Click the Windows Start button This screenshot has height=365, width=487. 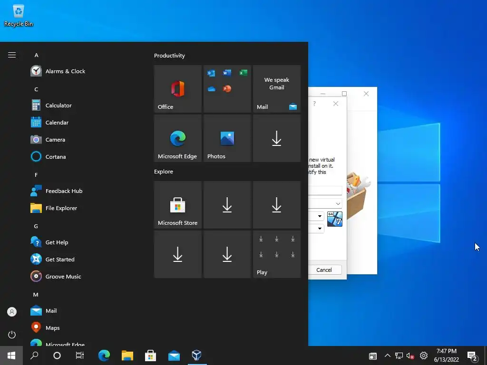pyautogui.click(x=11, y=355)
